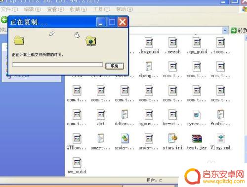Open the 查看(V) menu

(x=55, y=9)
